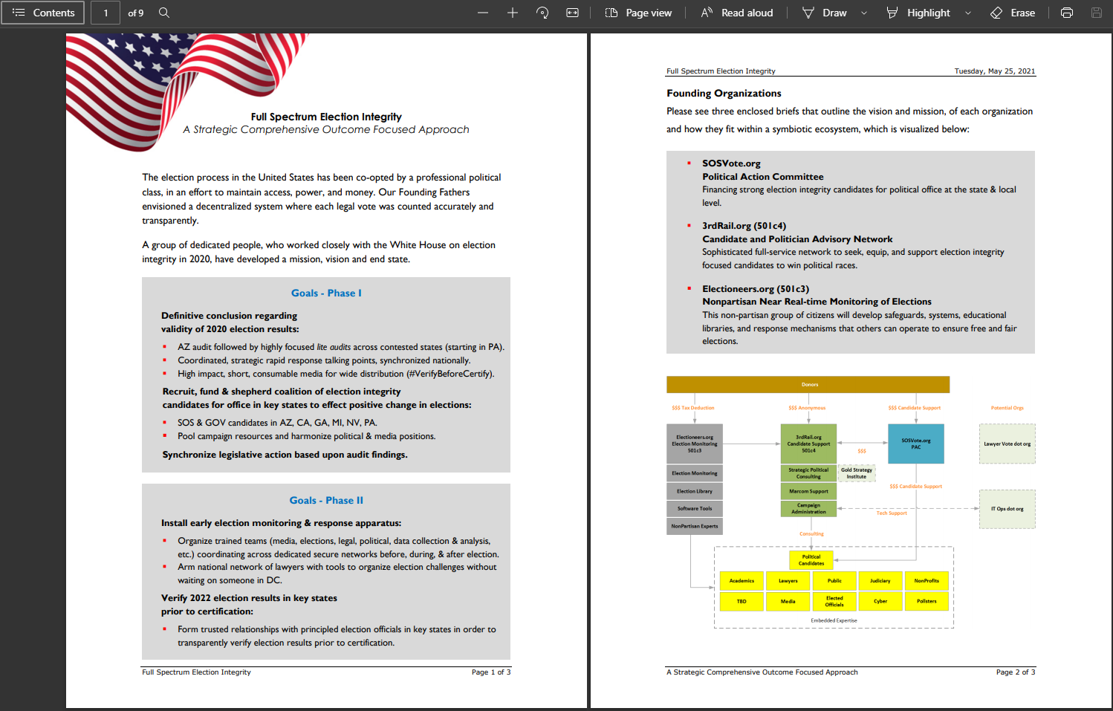The height and width of the screenshot is (711, 1113).
Task: Click the page number input field
Action: click(106, 13)
